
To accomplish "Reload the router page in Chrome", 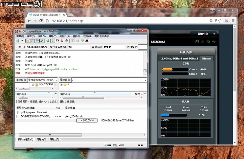I will pos(41,21).
